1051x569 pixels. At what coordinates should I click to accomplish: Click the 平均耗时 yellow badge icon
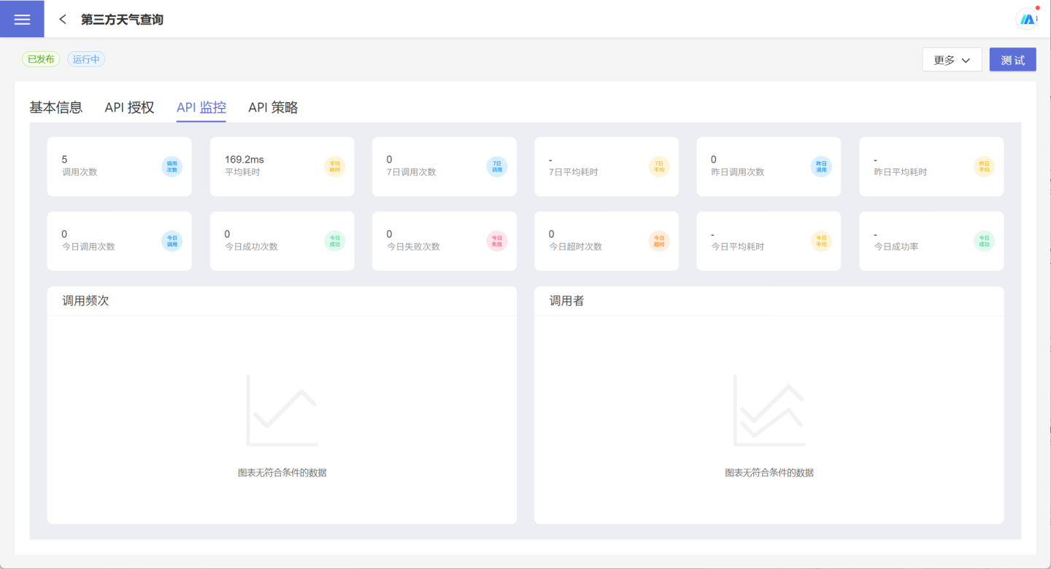(334, 167)
